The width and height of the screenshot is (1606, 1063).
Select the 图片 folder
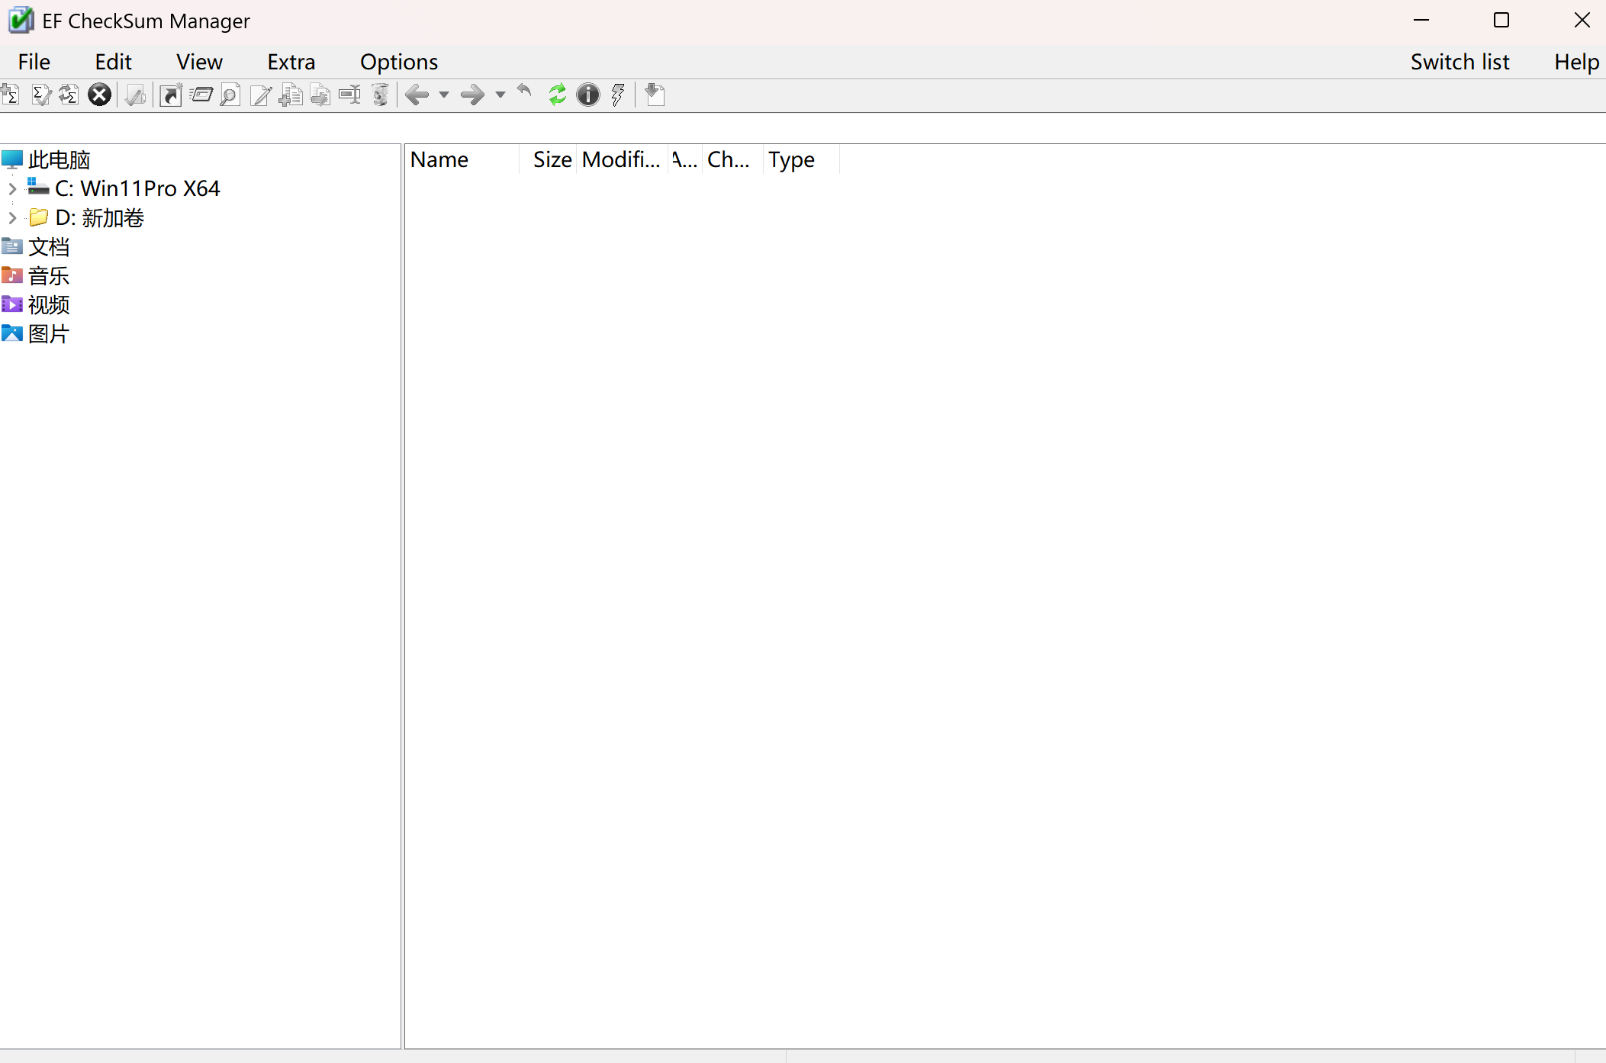[x=49, y=334]
